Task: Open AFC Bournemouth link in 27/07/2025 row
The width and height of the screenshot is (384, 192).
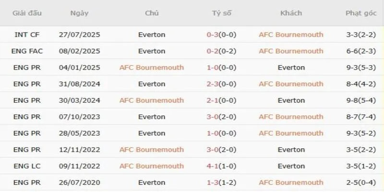Action: tap(291, 35)
